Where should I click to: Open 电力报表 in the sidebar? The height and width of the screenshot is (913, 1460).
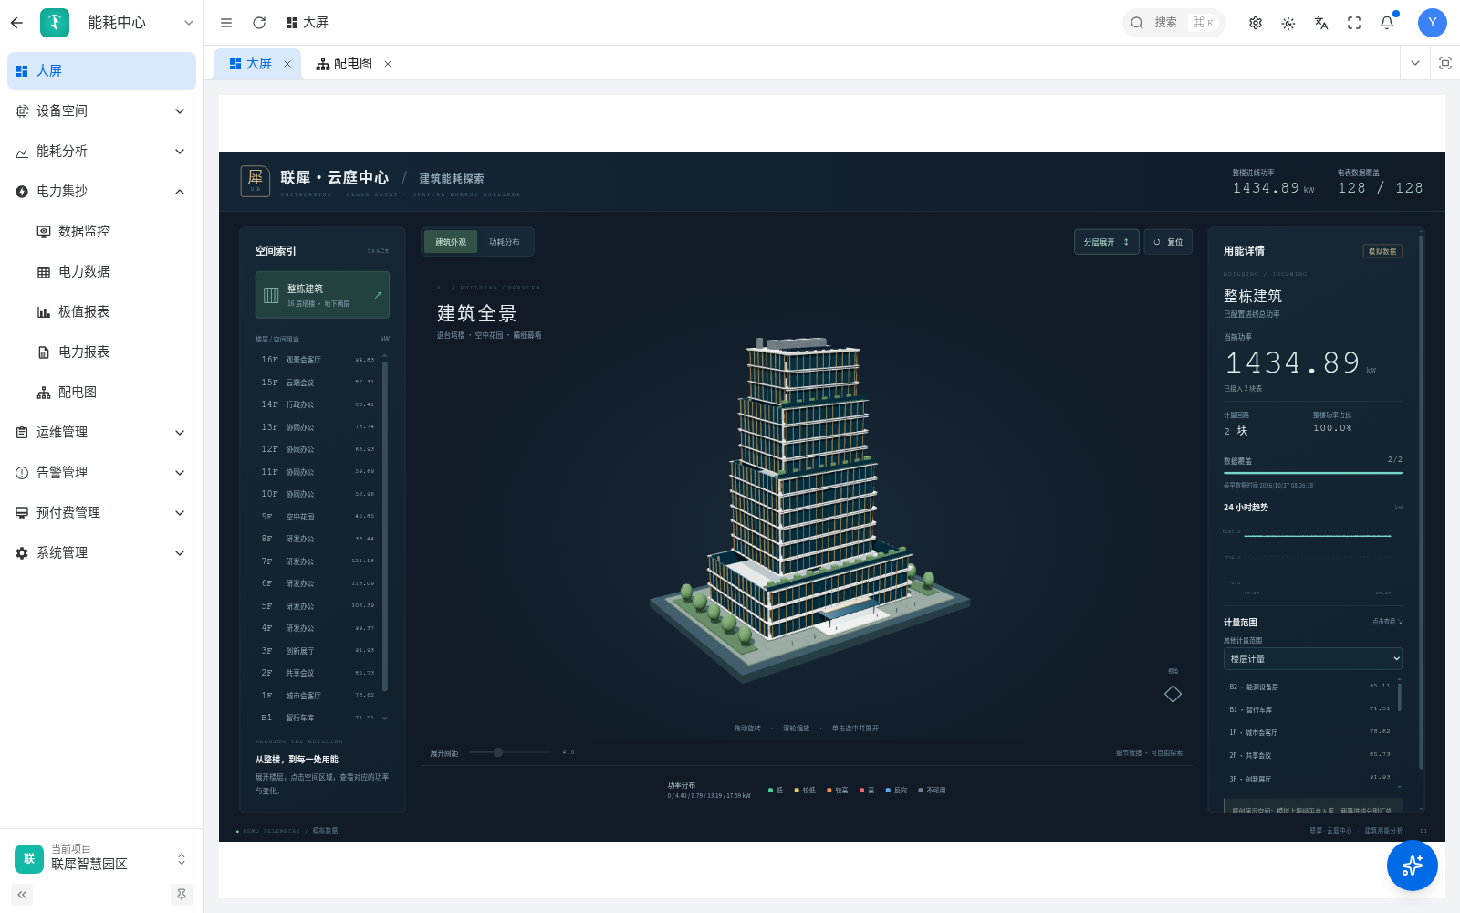pyautogui.click(x=101, y=352)
